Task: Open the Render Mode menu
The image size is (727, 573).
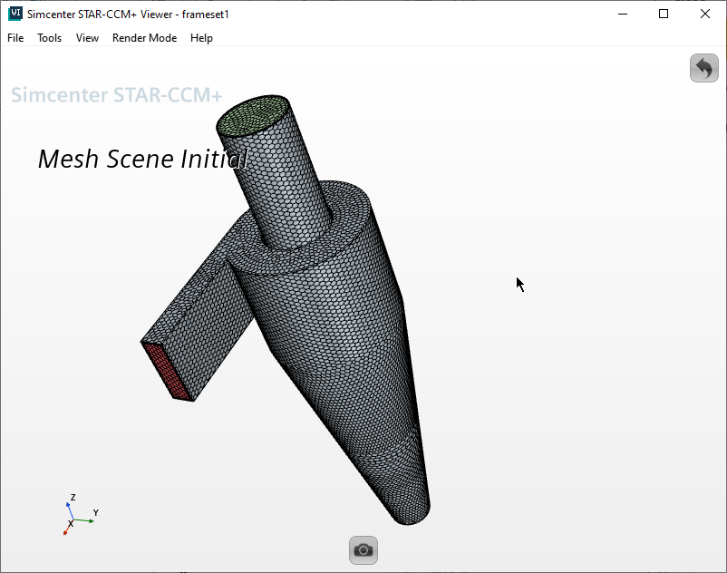Action: pos(144,38)
